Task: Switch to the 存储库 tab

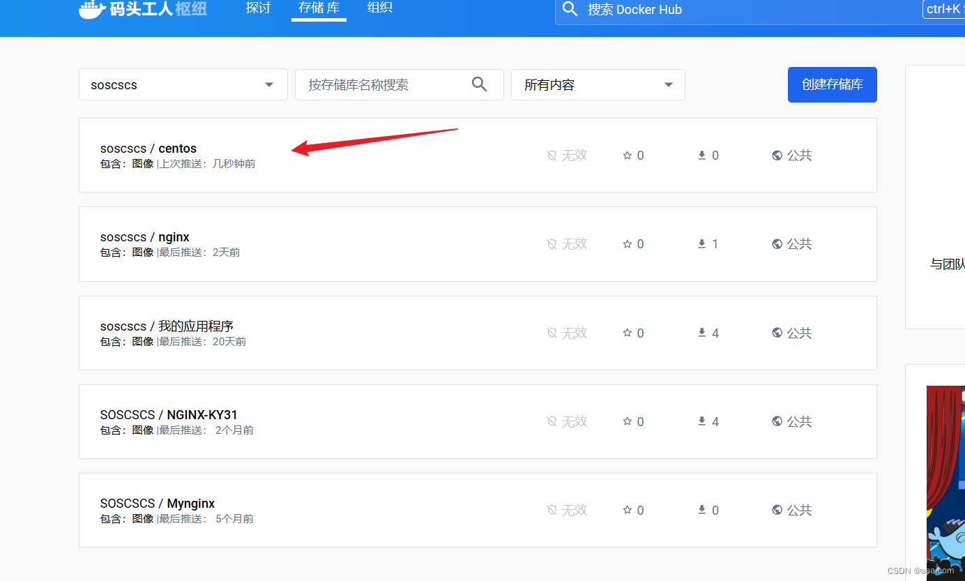Action: click(x=319, y=8)
